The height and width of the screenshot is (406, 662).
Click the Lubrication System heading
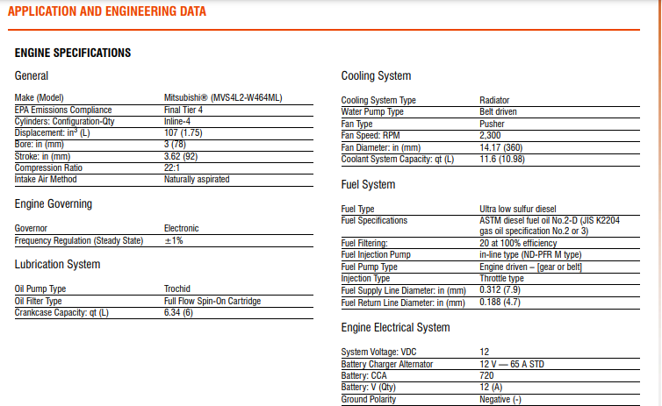tap(57, 264)
